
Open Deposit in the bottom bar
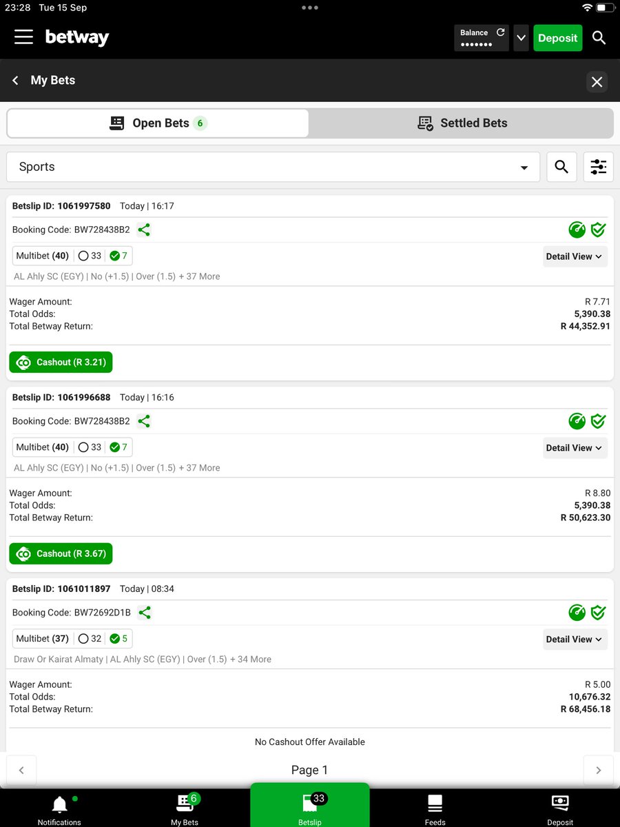560,809
